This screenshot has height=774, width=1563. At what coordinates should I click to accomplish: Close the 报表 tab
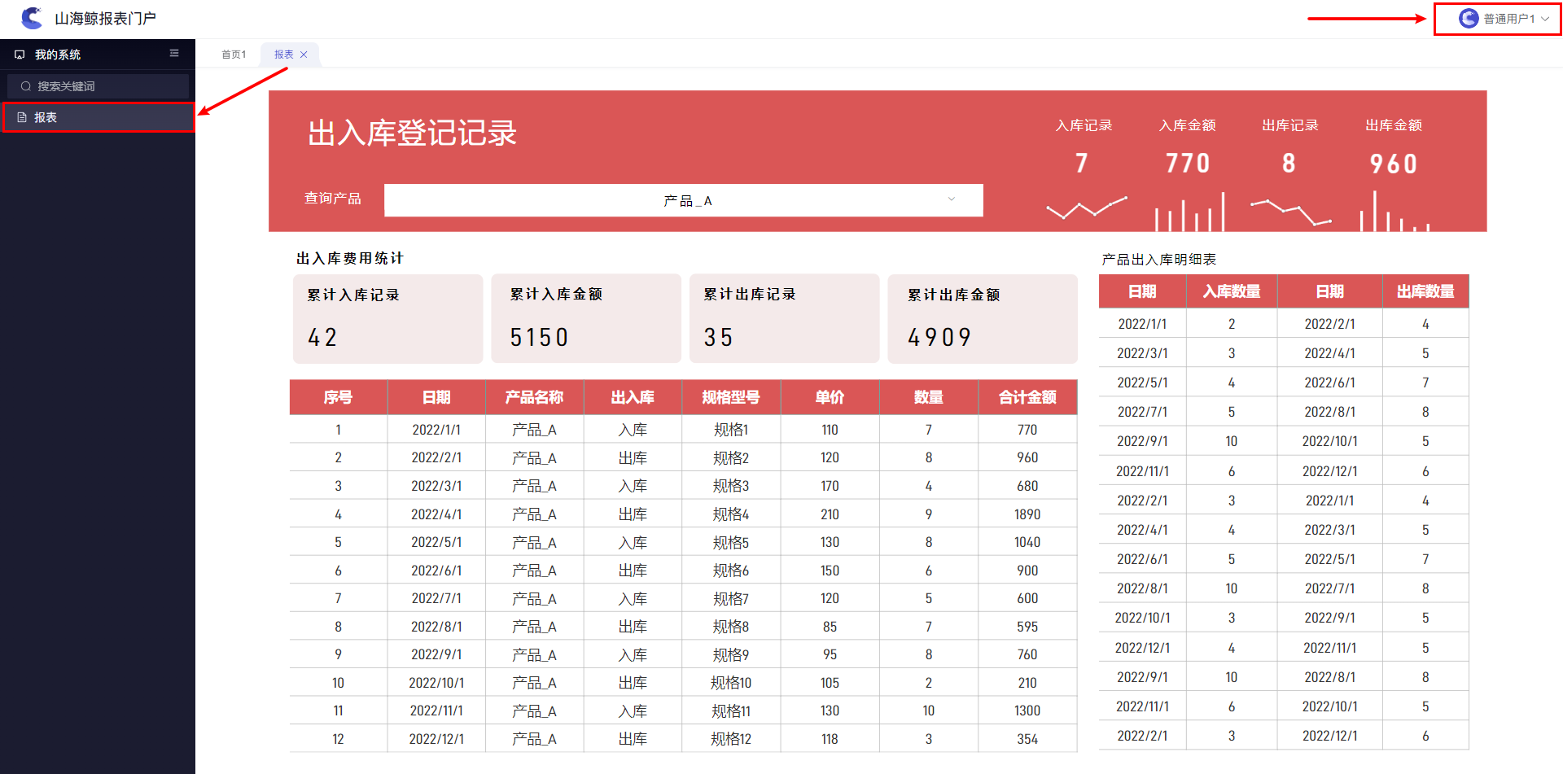(x=304, y=55)
